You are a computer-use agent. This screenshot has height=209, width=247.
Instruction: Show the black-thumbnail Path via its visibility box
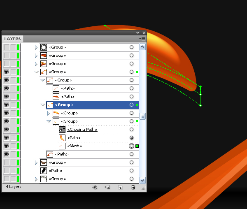coord(7,171)
